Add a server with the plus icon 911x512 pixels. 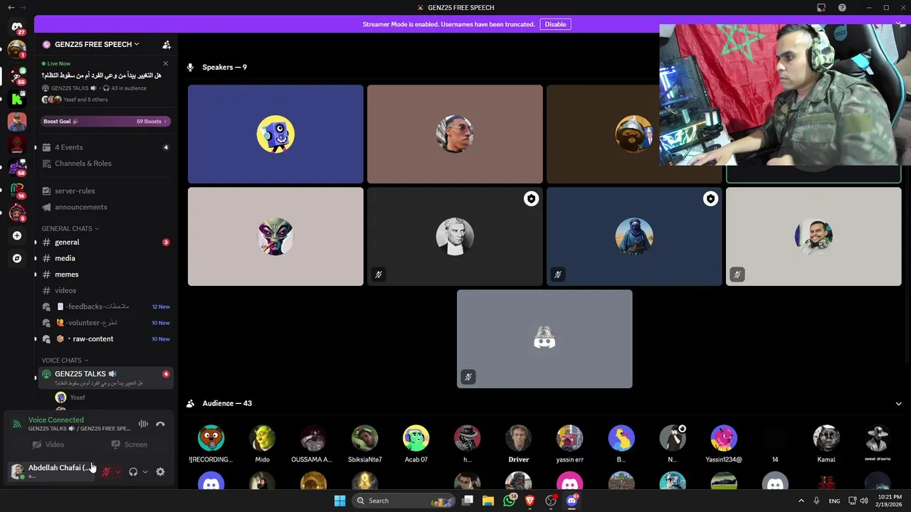click(x=17, y=235)
